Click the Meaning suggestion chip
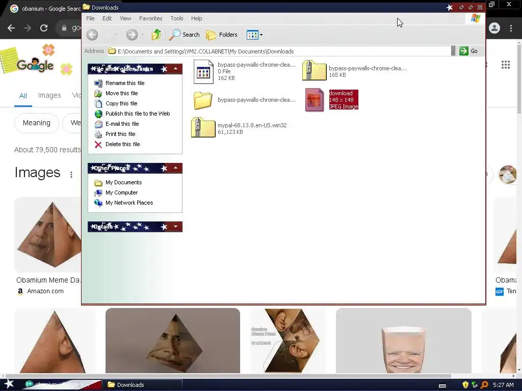522x391 pixels. tap(37, 123)
